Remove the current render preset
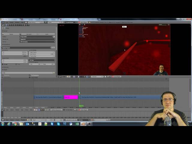This screenshot has height=144, width=192. pyautogui.click(x=54, y=47)
